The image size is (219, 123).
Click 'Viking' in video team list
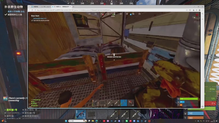pyautogui.click(x=34, y=104)
